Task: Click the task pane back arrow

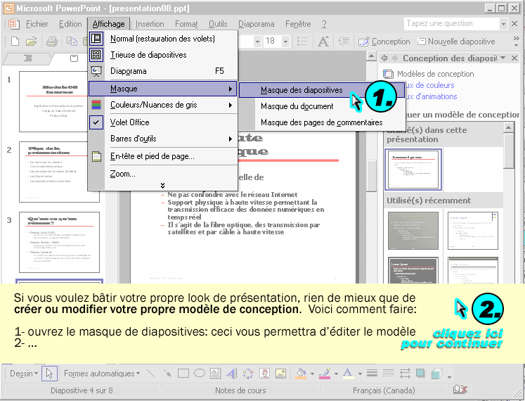Action: pyautogui.click(x=384, y=58)
